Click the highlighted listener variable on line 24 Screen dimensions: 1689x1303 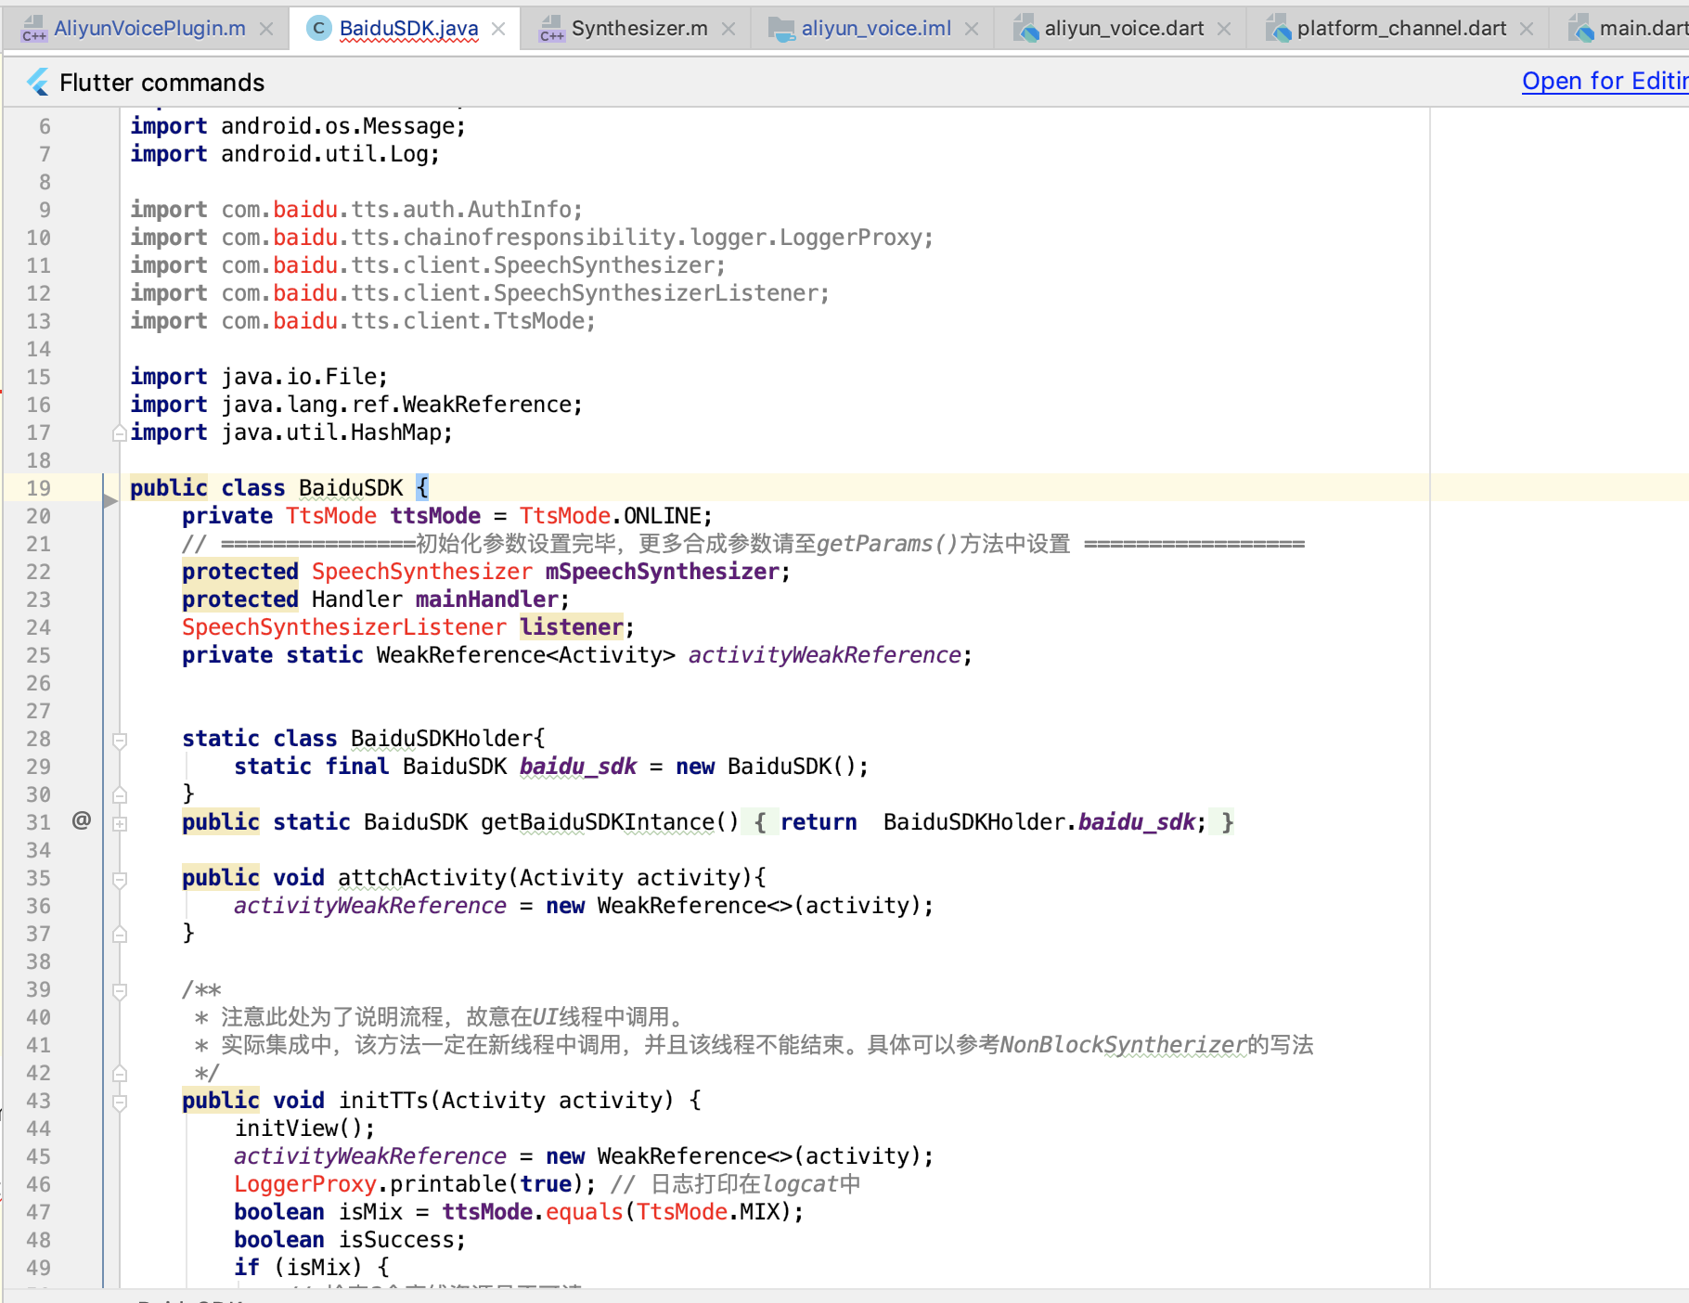pos(572,627)
